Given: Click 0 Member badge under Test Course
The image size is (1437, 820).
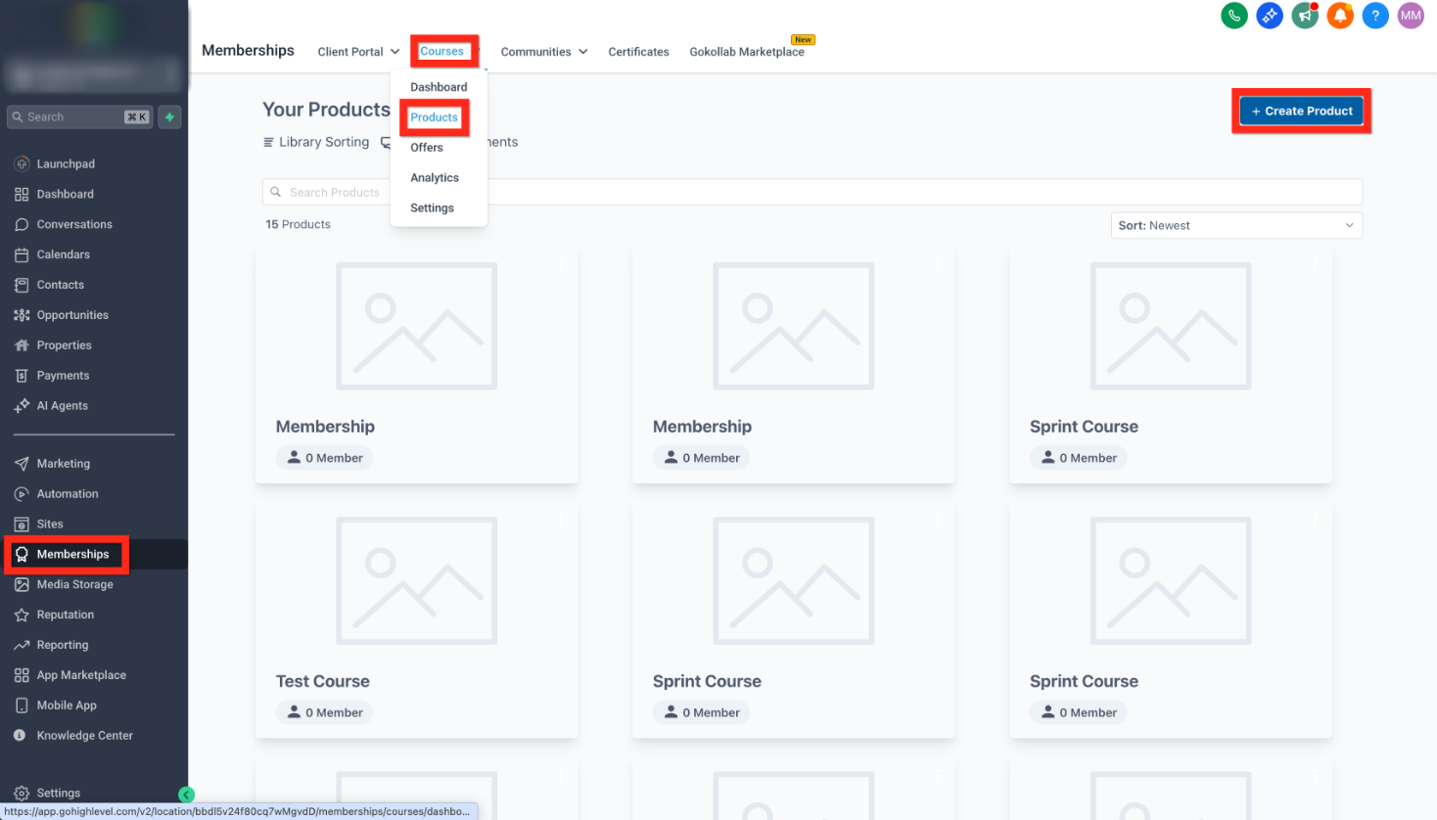Looking at the screenshot, I should click(324, 712).
